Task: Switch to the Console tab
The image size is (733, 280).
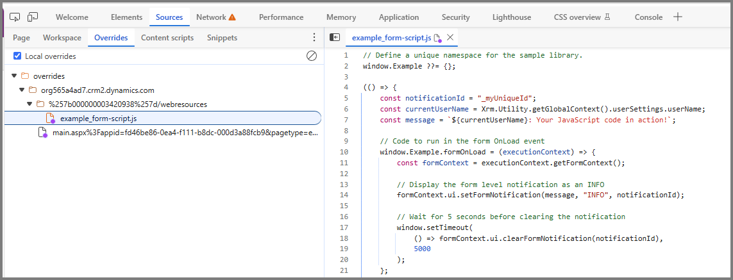Action: [648, 17]
